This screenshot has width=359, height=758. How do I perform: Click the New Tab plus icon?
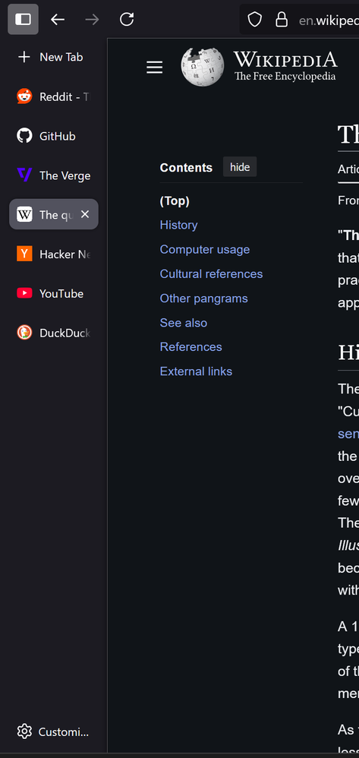(24, 57)
